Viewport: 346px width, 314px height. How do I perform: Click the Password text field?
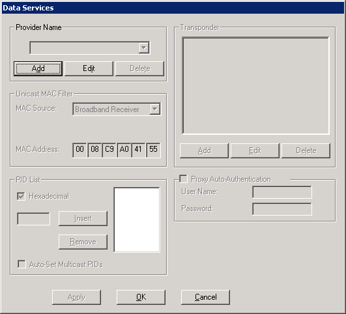[282, 209]
